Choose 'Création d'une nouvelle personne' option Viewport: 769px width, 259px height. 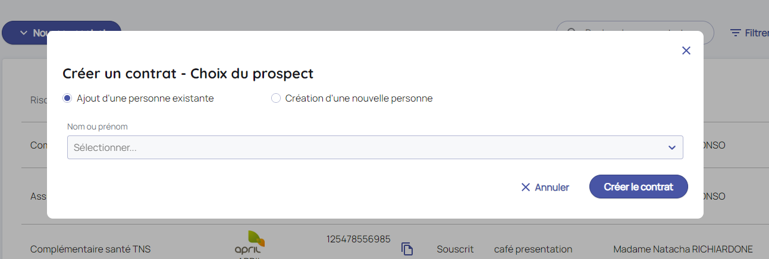click(x=276, y=99)
